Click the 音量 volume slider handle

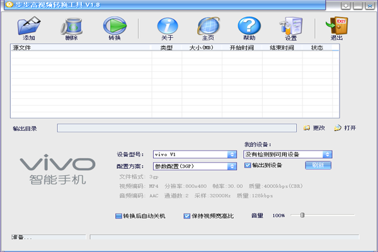pos(302,215)
